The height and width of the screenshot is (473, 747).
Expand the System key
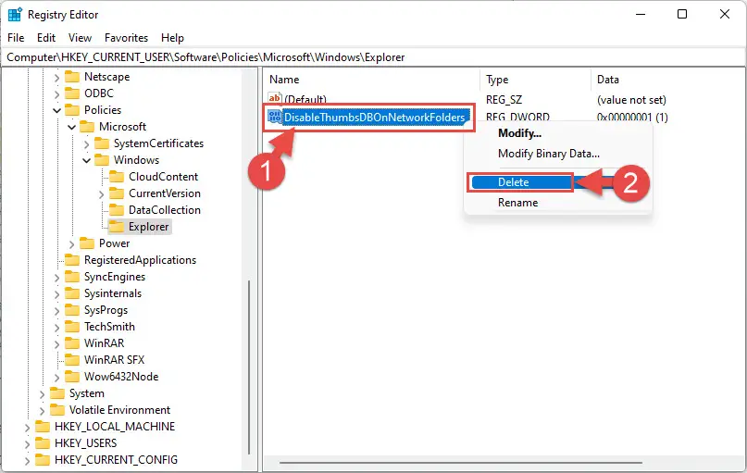click(x=42, y=394)
